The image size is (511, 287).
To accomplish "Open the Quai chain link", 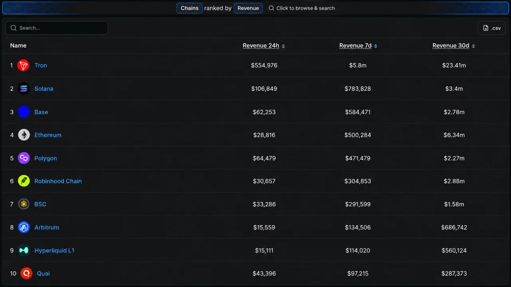I will (x=43, y=273).
